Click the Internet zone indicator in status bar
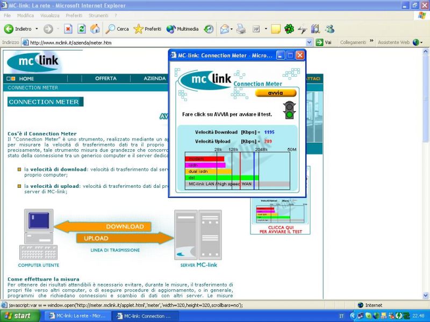This screenshot has height=322, width=430. pyautogui.click(x=370, y=305)
